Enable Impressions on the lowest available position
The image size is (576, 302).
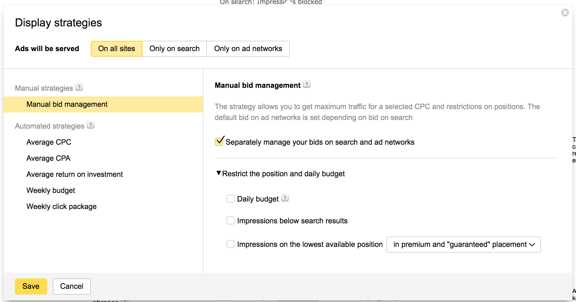231,244
